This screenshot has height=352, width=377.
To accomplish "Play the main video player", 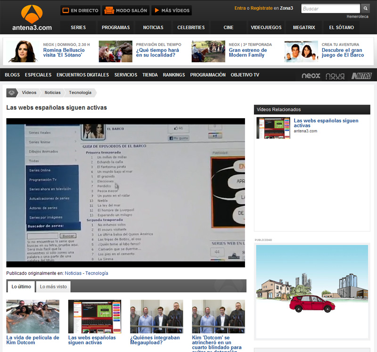I will (x=125, y=193).
